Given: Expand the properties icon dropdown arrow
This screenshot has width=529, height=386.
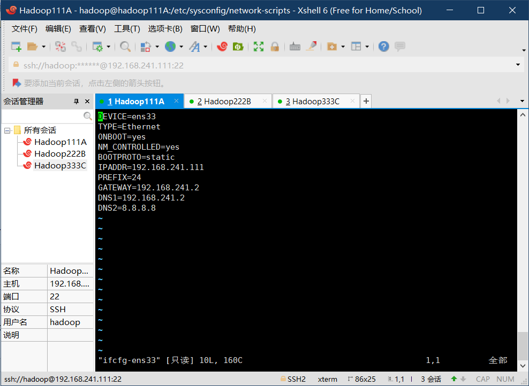Looking at the screenshot, I should click(108, 47).
